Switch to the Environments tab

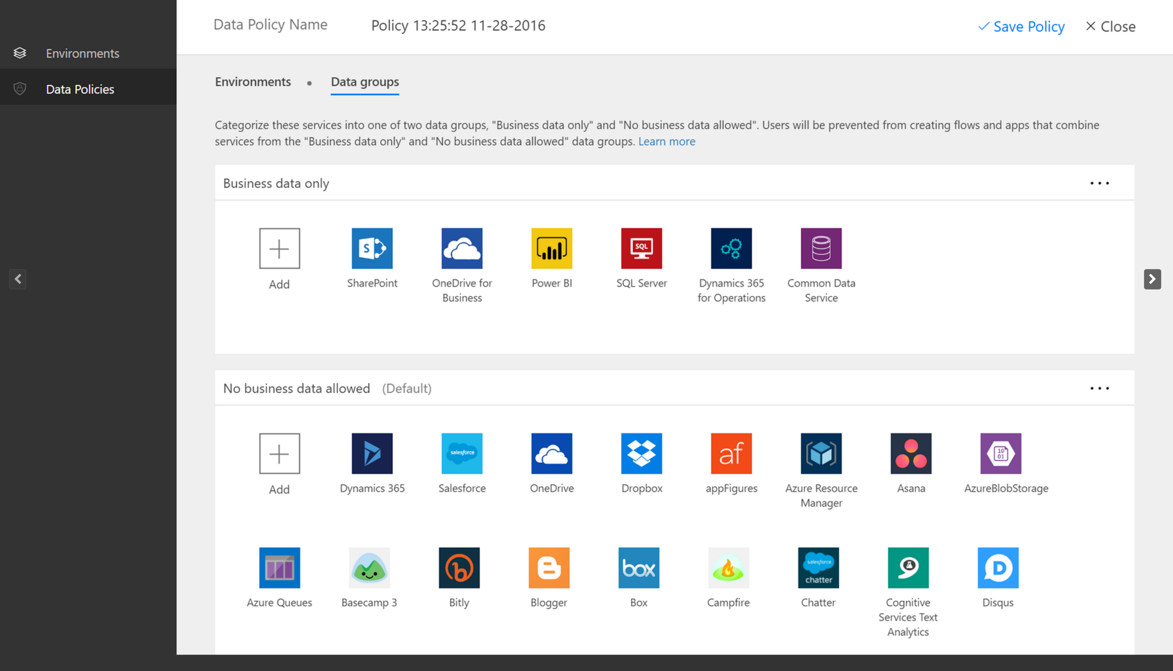click(252, 81)
